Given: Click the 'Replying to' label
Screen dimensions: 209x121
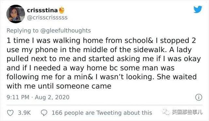Looking at the screenshot, I should coord(23,30).
